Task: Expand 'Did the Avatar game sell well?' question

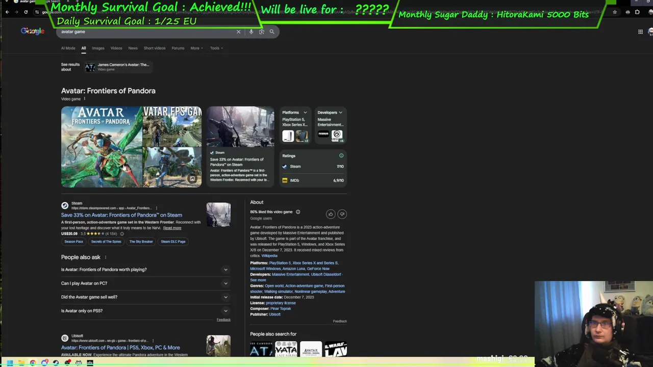Action: [145, 297]
